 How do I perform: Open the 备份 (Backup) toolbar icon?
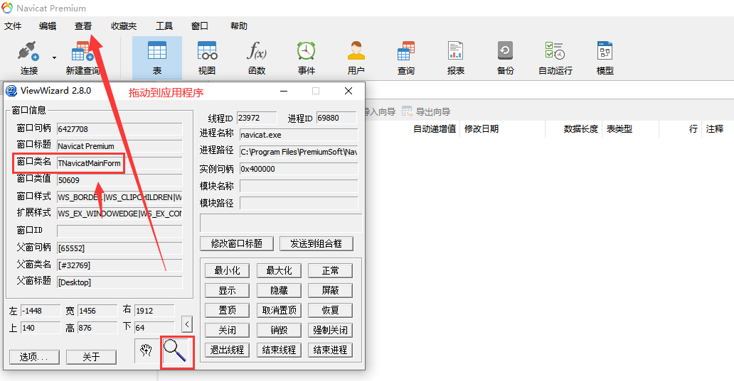coord(505,50)
